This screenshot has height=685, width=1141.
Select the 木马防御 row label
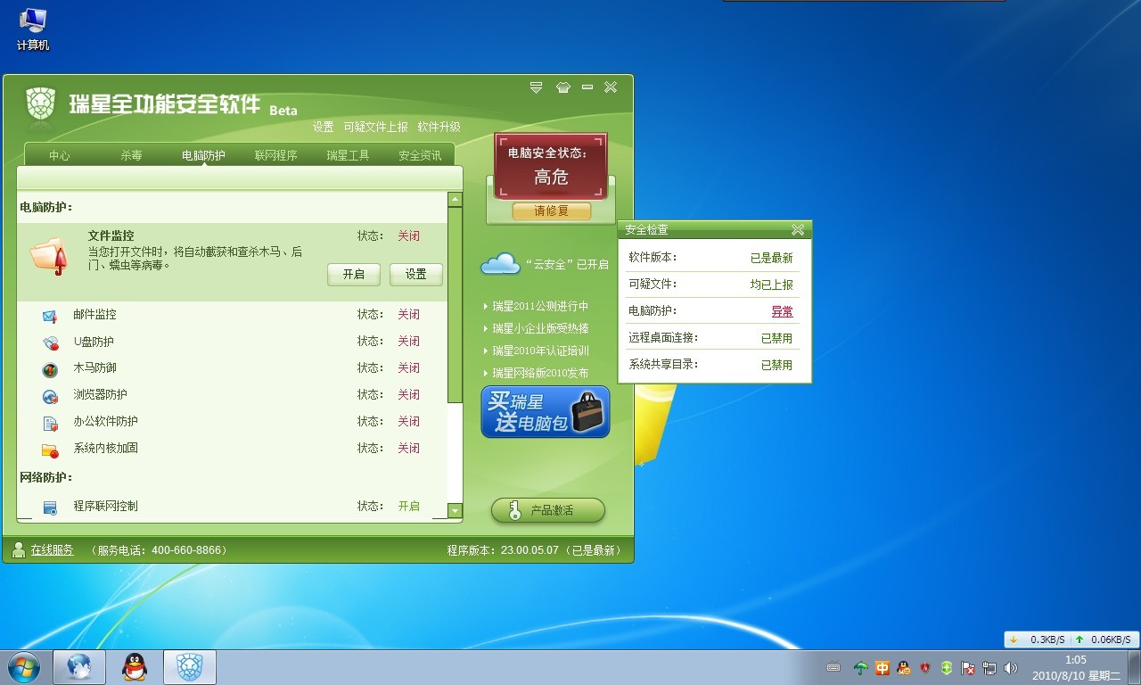(x=94, y=368)
